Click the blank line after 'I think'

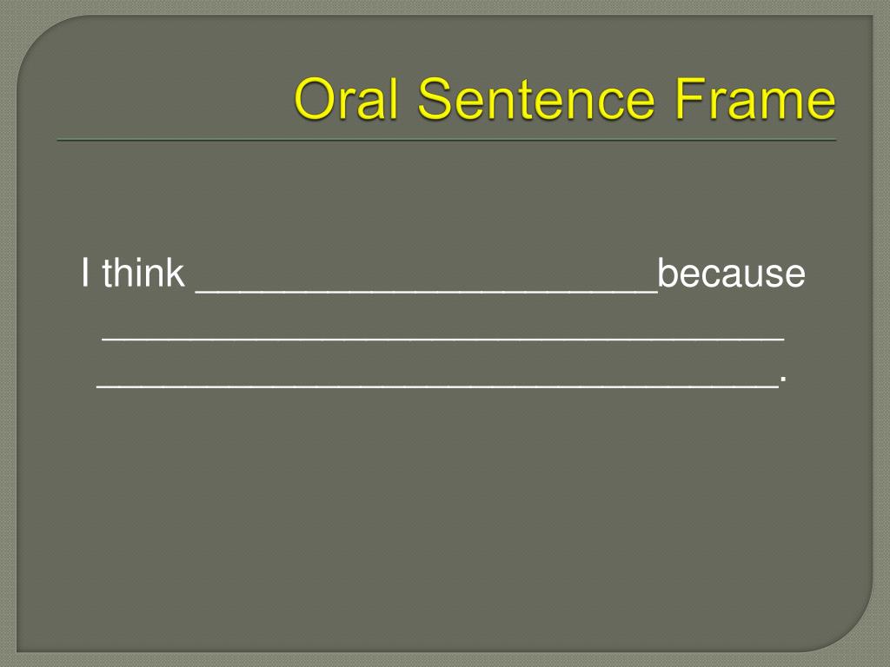pos(426,291)
